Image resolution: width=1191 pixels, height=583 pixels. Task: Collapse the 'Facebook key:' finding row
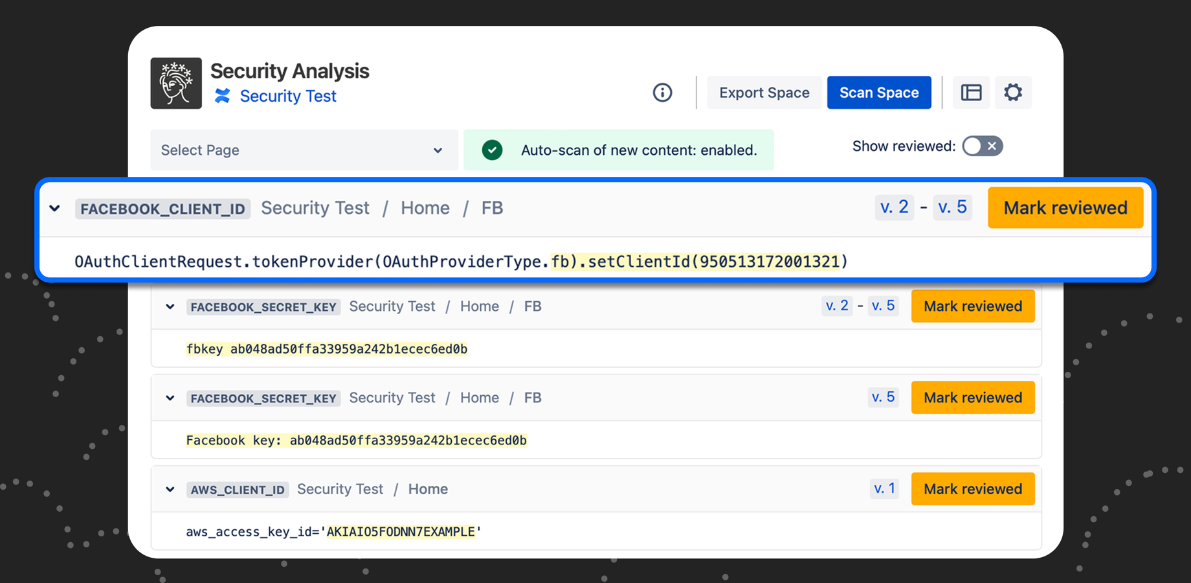[170, 398]
